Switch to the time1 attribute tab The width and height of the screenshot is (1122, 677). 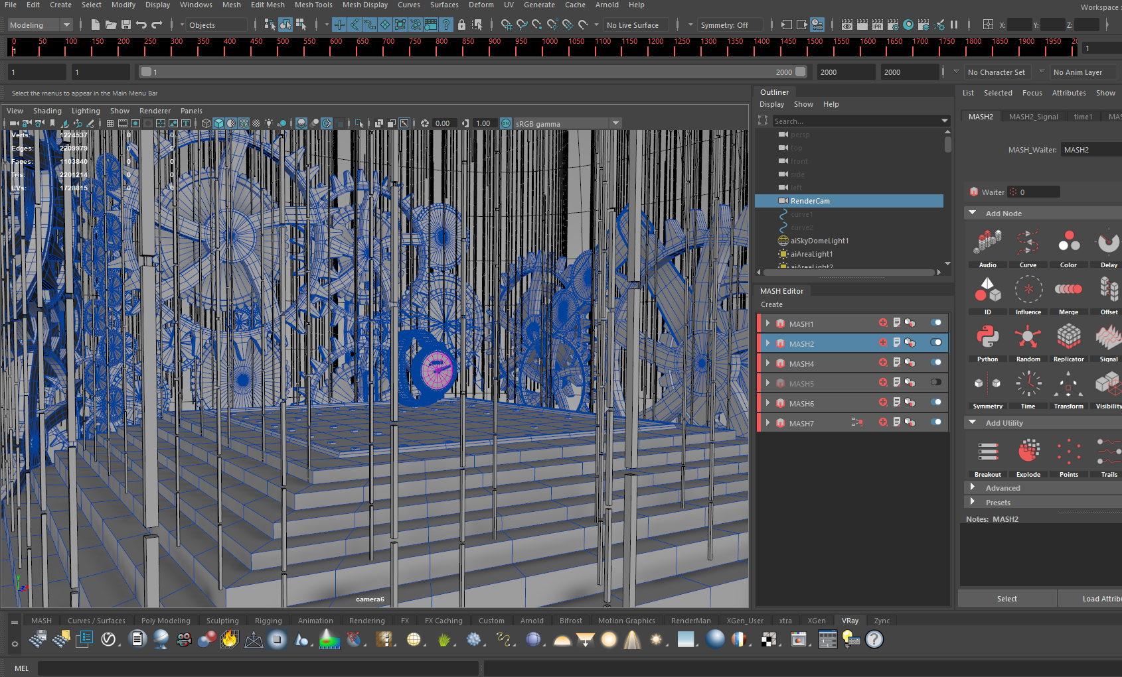pos(1083,117)
